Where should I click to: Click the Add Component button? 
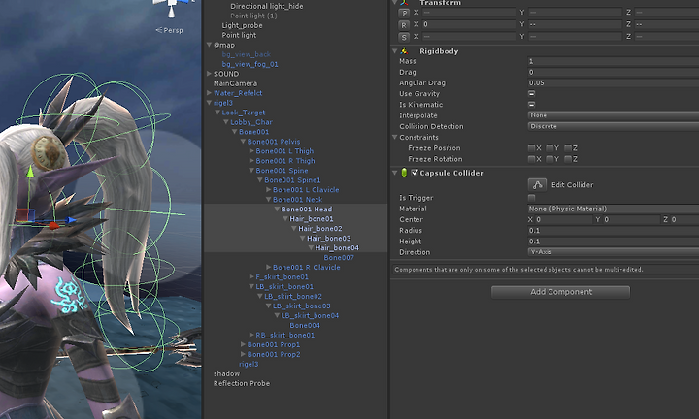[561, 292]
